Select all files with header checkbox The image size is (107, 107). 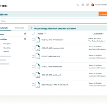pos(33,33)
